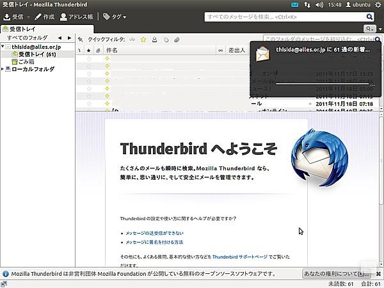The image size is (384, 288).
Task: Sort messages by 差出人 column
Action: coord(237,50)
